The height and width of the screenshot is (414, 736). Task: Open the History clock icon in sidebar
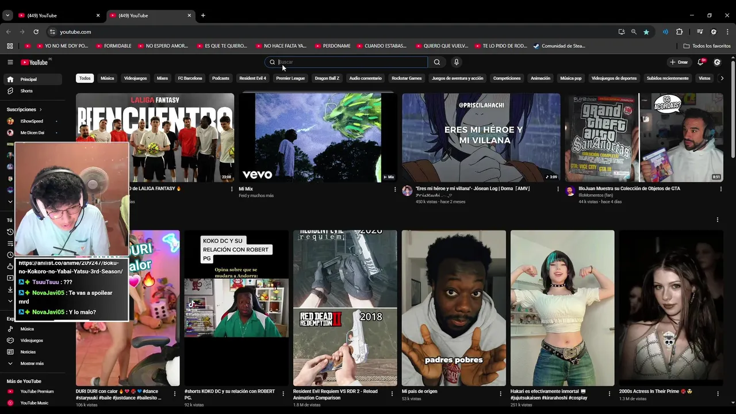pyautogui.click(x=10, y=232)
